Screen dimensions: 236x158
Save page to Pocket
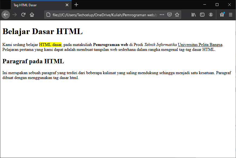169,15
